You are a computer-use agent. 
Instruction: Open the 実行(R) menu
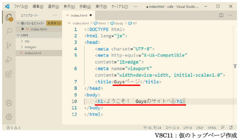tap(101, 7)
